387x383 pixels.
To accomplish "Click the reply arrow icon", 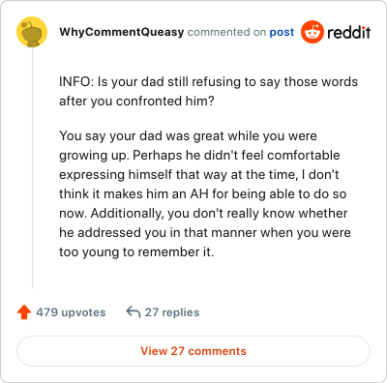I will [134, 312].
